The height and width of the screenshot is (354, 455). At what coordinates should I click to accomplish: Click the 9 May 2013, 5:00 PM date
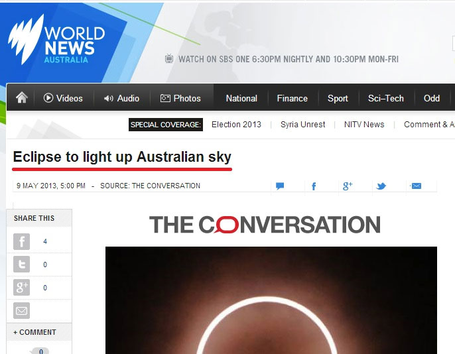[51, 186]
